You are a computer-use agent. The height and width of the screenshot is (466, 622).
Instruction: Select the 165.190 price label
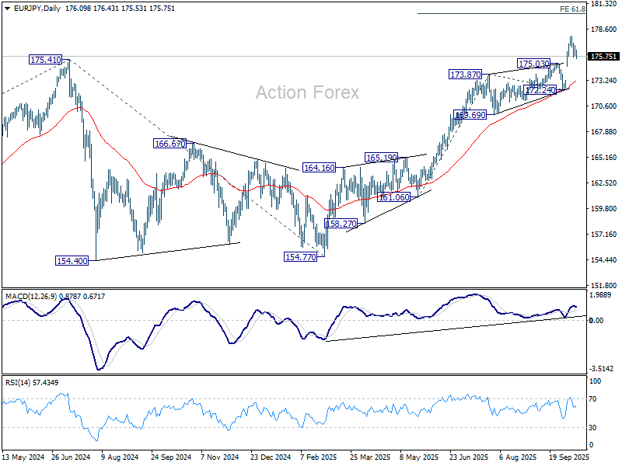(x=381, y=158)
